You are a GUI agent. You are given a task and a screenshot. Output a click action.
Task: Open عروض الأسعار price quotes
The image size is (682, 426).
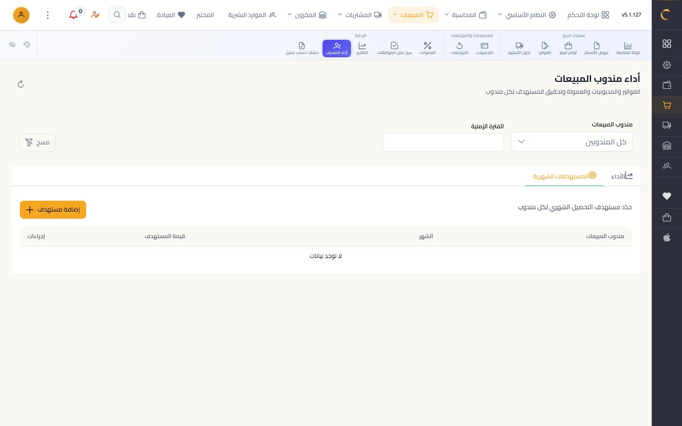click(x=596, y=48)
